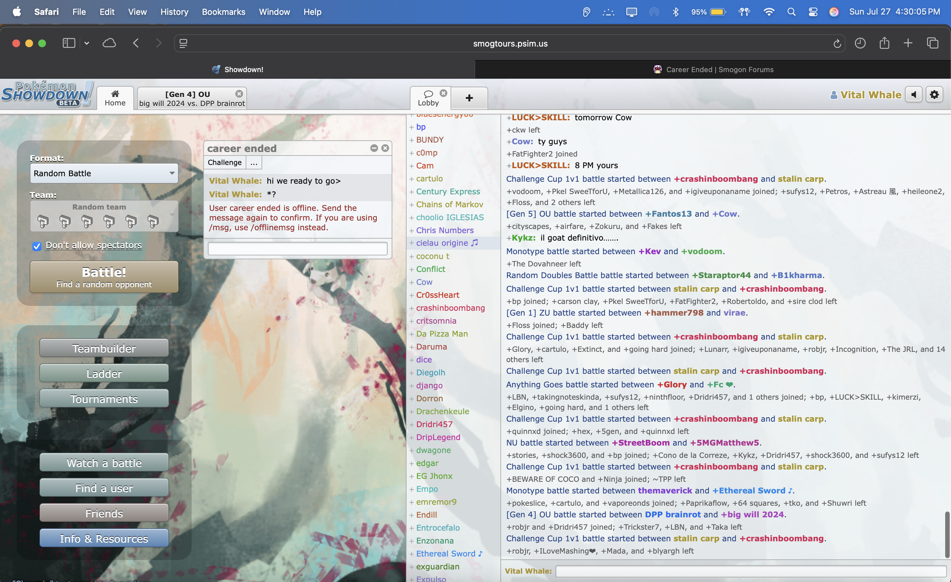Open the Random team selector
Screen dimensions: 951x582
[104, 216]
